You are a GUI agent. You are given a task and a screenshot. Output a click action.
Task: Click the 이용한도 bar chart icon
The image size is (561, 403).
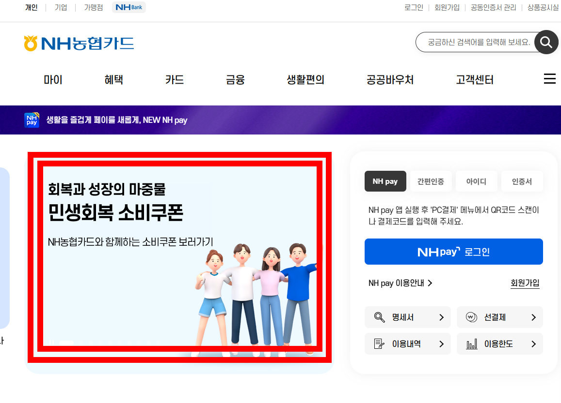coord(472,344)
